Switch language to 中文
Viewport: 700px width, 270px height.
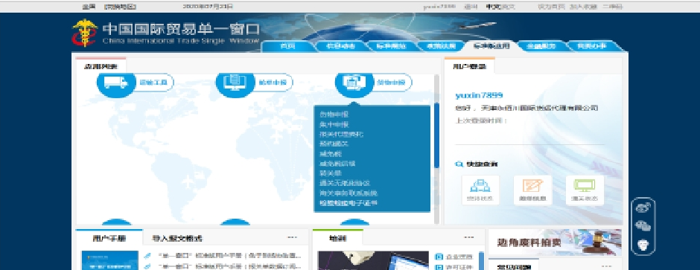[x=492, y=7]
